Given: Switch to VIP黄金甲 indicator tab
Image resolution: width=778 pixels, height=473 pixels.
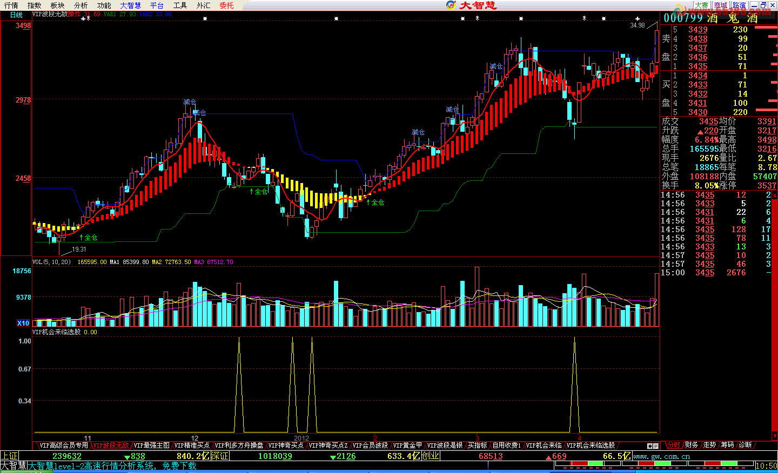Looking at the screenshot, I should (407, 445).
